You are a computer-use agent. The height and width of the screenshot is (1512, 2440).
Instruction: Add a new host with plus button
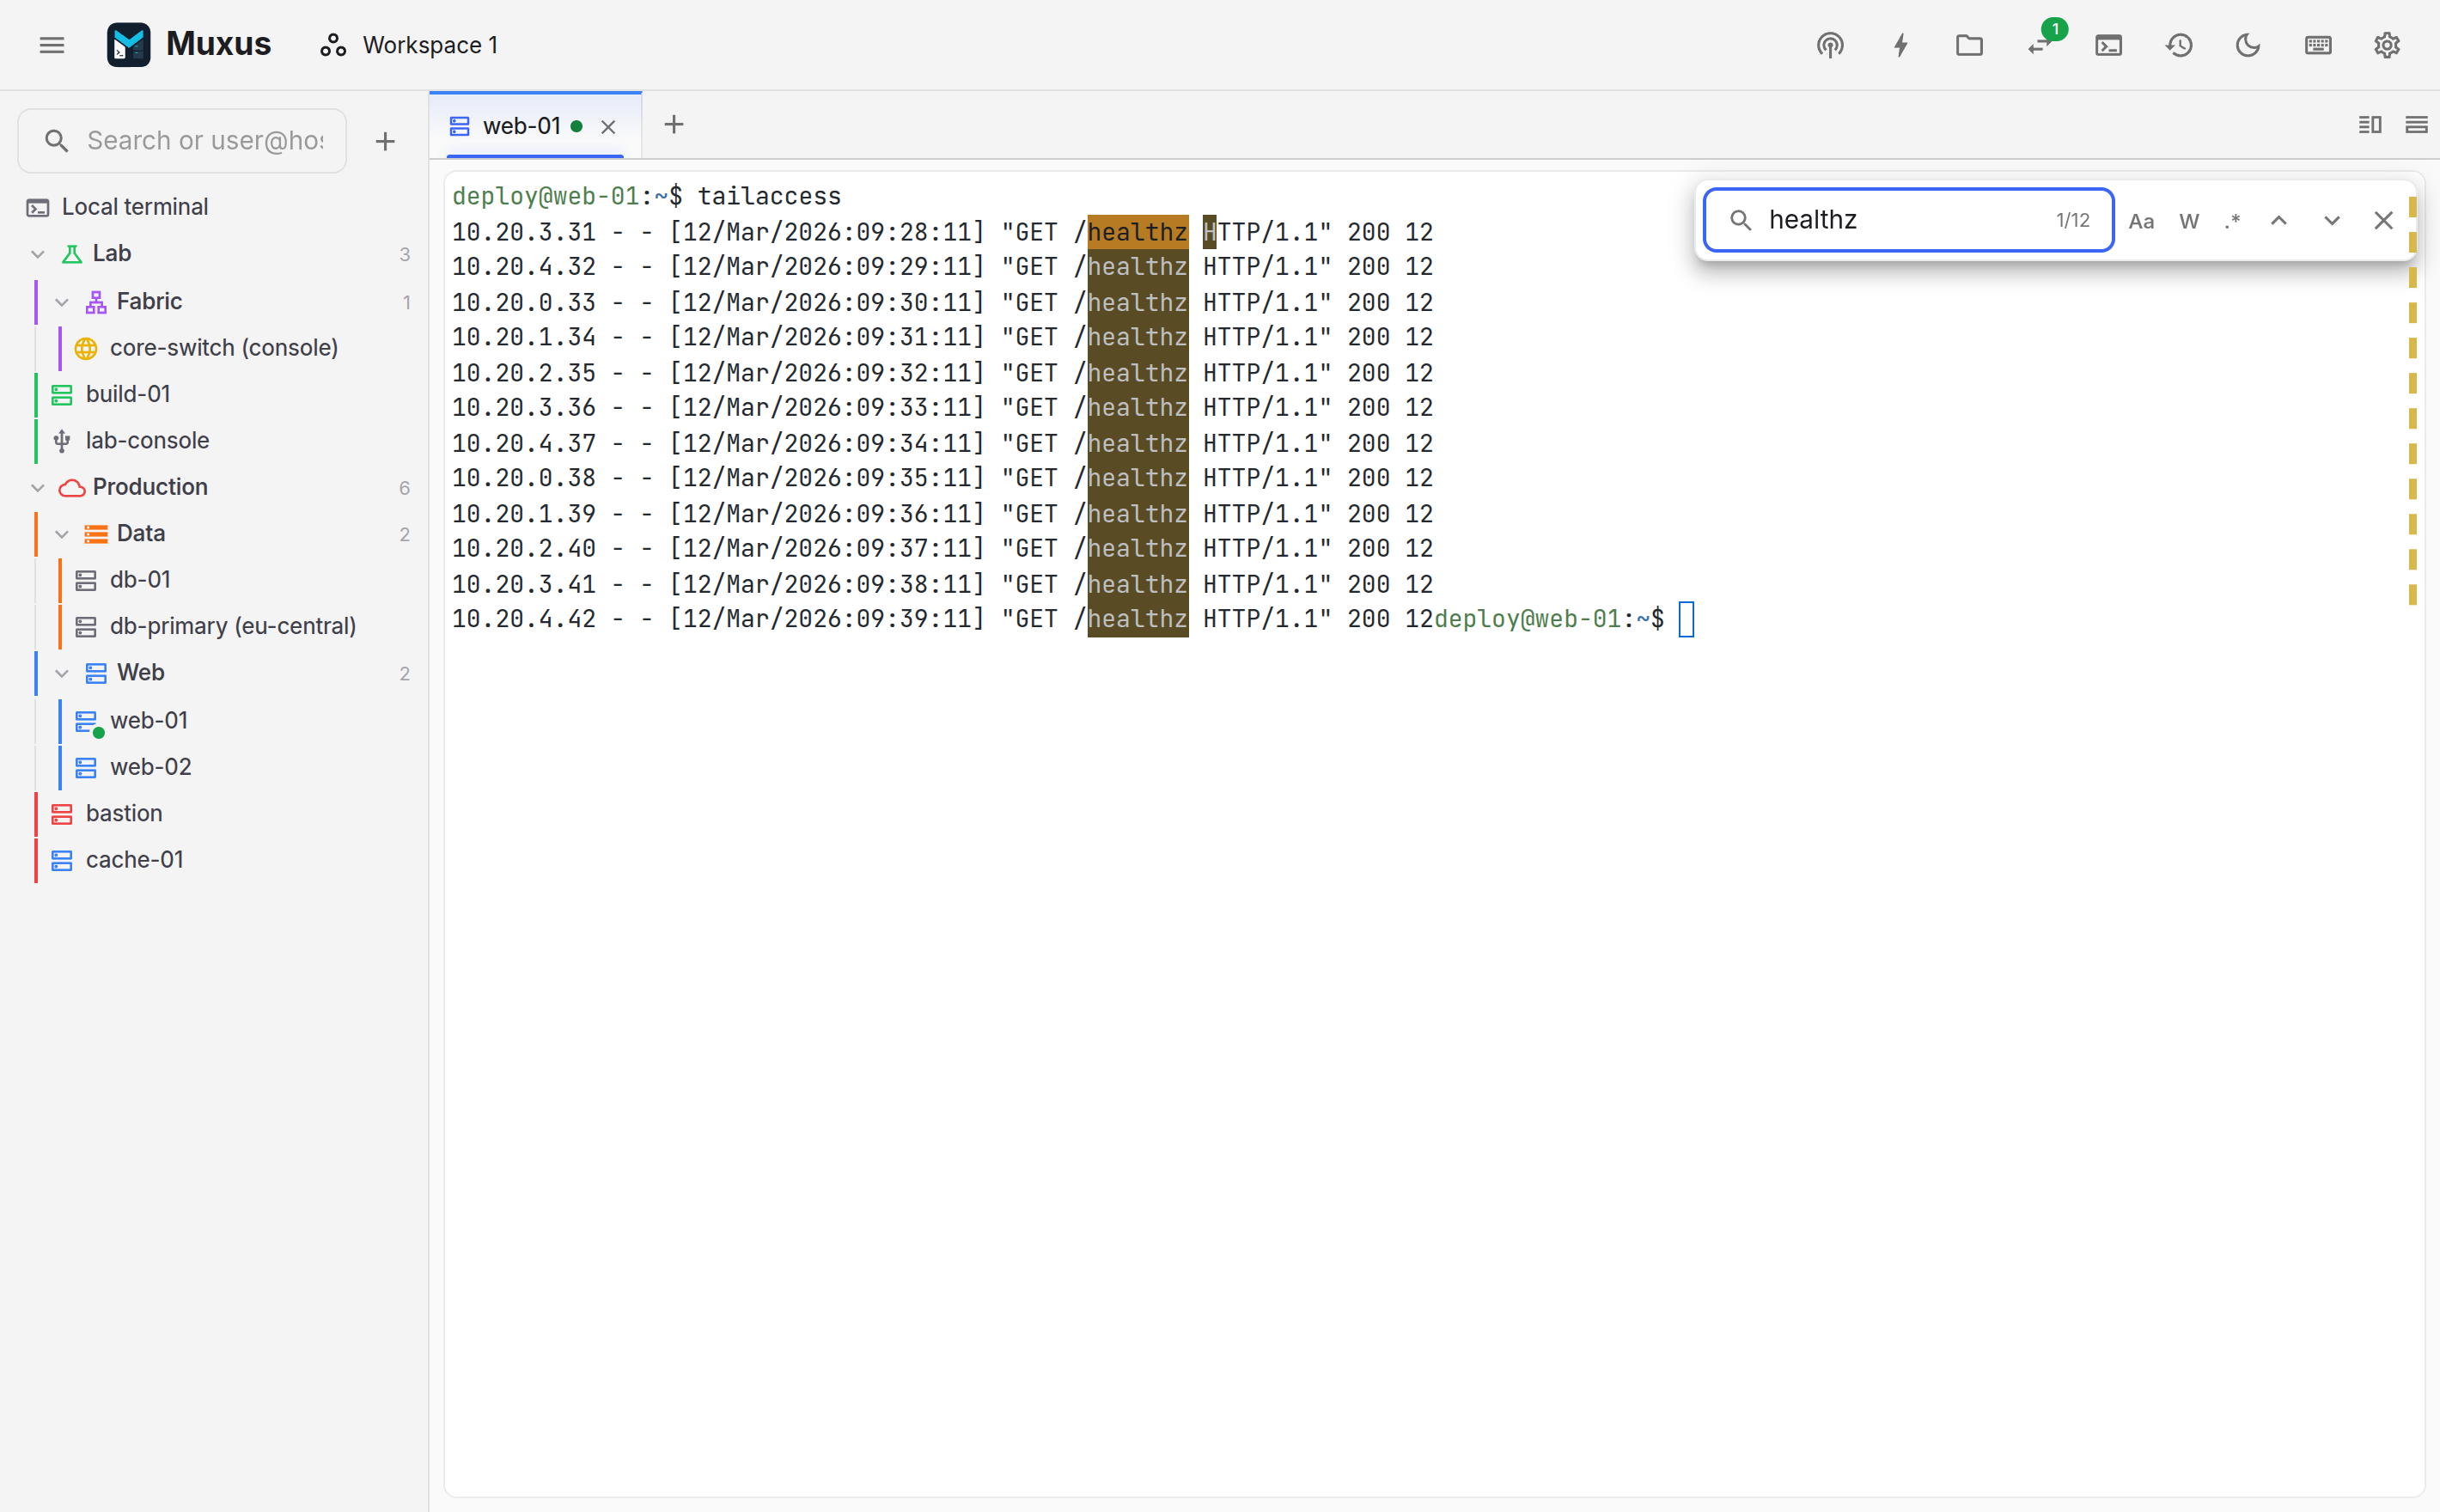pyautogui.click(x=385, y=141)
